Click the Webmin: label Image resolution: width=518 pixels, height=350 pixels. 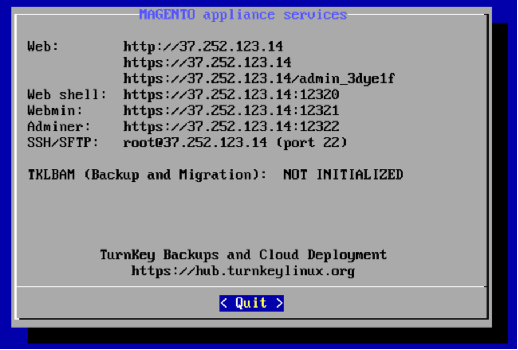pos(55,111)
